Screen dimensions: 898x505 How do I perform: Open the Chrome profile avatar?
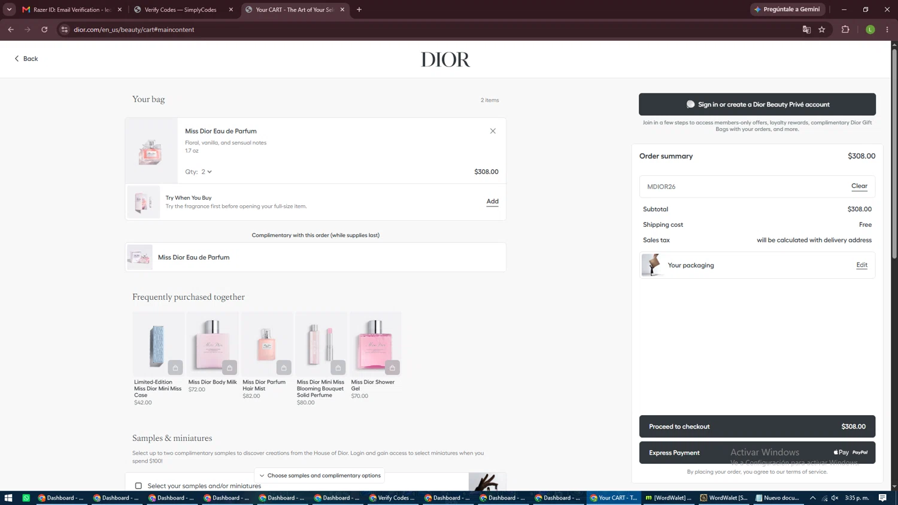[x=870, y=29]
